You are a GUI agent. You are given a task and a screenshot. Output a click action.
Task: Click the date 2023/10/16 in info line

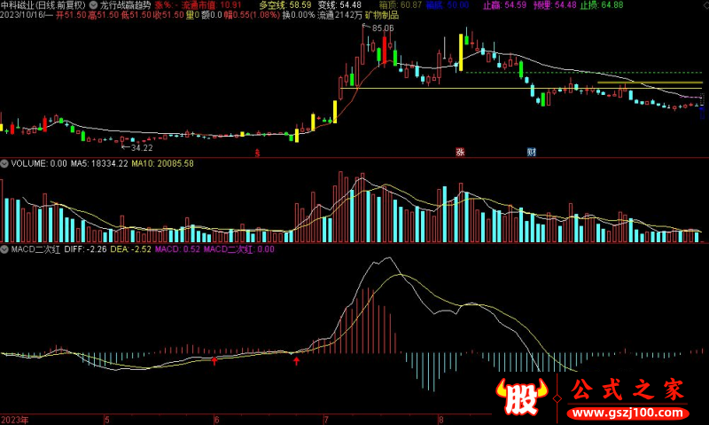(x=22, y=15)
